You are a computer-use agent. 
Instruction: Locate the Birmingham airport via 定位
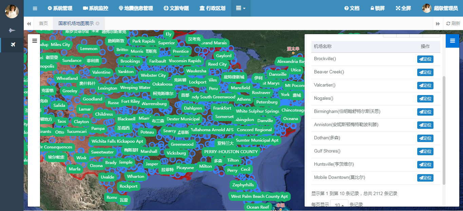tap(425, 112)
